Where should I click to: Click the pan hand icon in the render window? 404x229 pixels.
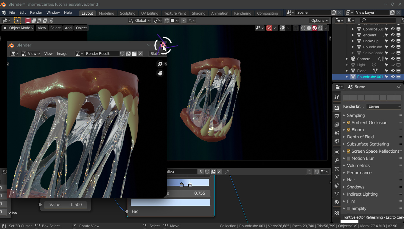pyautogui.click(x=160, y=73)
